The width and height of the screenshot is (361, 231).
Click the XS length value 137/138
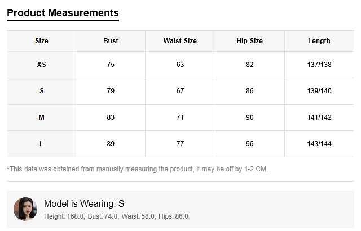click(319, 65)
